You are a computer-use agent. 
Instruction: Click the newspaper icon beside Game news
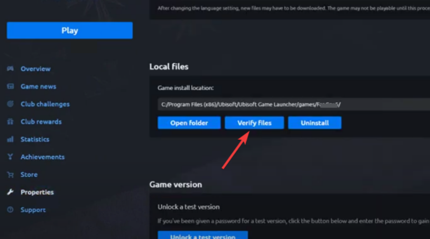click(x=10, y=87)
